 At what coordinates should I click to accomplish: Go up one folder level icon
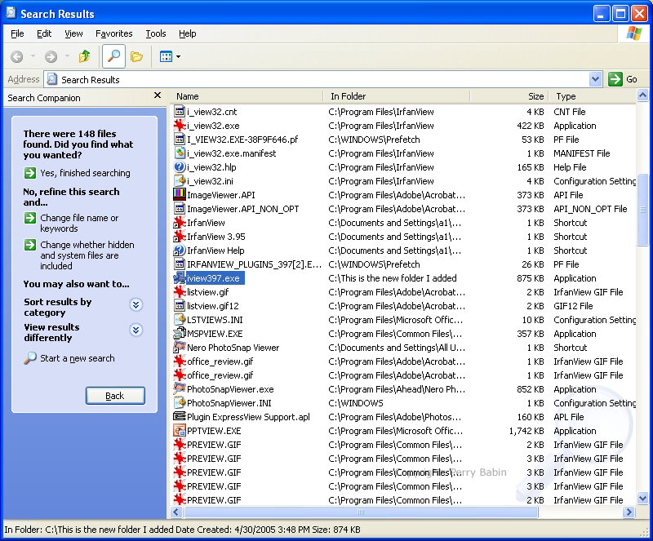point(85,56)
